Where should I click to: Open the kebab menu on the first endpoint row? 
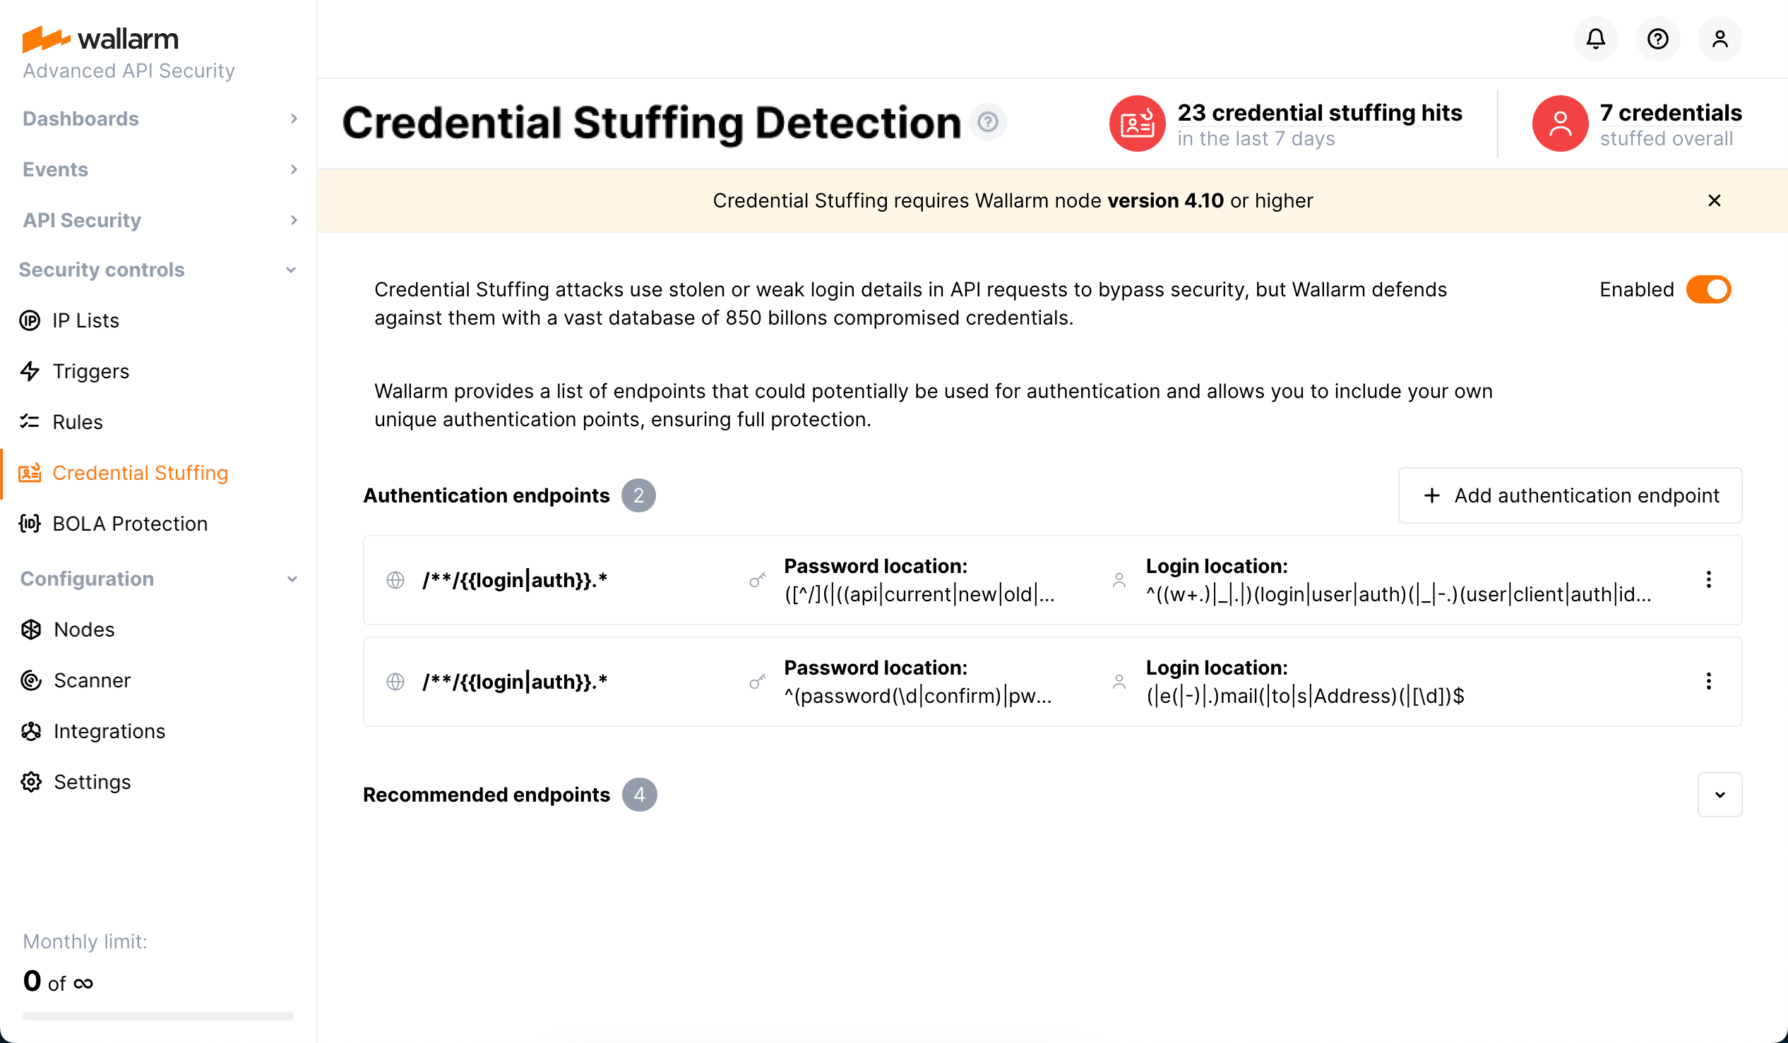tap(1709, 579)
